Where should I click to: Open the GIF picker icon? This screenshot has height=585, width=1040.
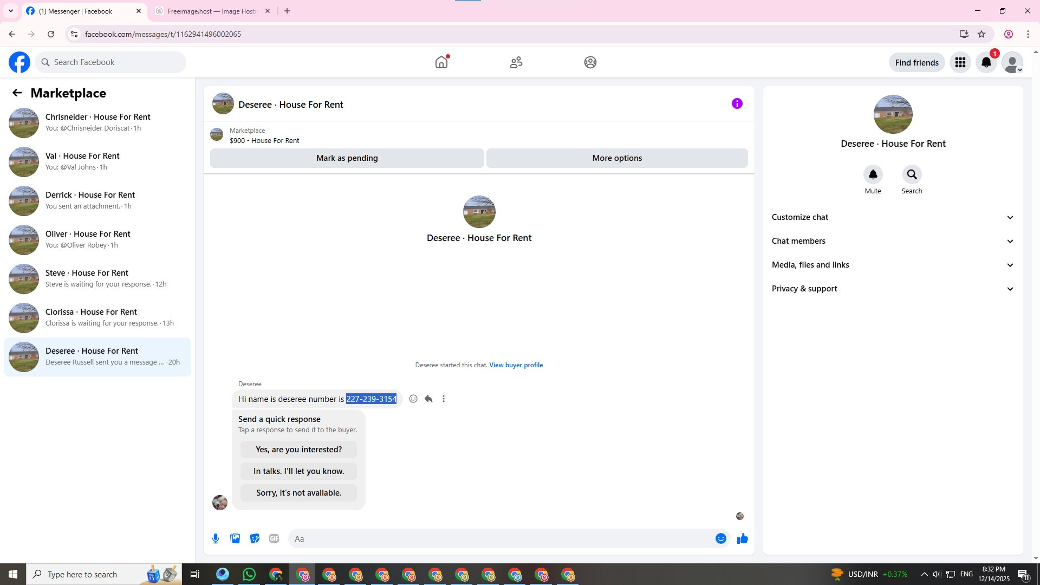(x=274, y=538)
